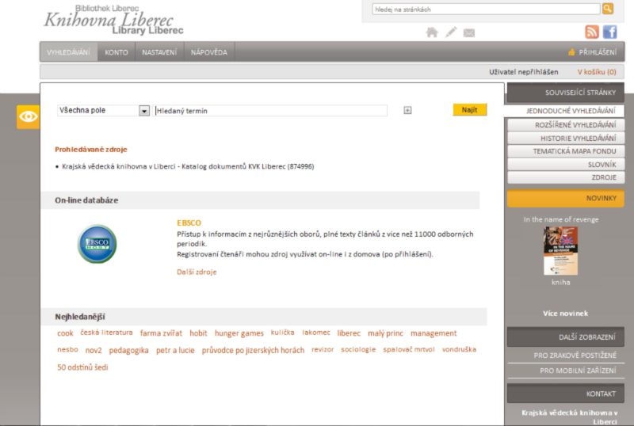Open the V košíku (0) basket link
Image resolution: width=634 pixels, height=426 pixels.
coord(596,72)
